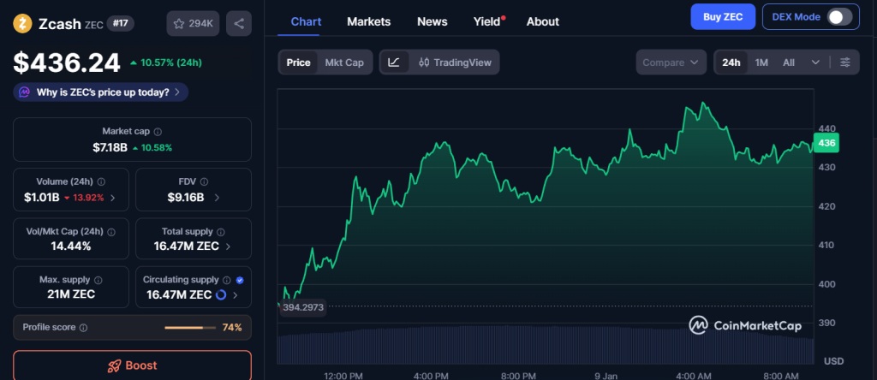This screenshot has width=877, height=380.
Task: Click the price line peak near 4:00 AM
Action: (702, 104)
